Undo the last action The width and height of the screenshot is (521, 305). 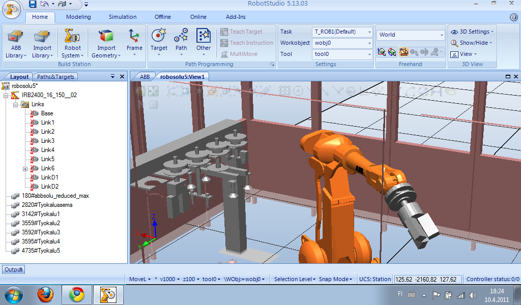pos(44,4)
